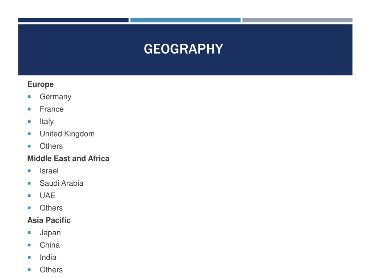Click the dark navy accent bar
Image resolution: width=371 pixels, height=278 pixels.
pyautogui.click(x=73, y=20)
